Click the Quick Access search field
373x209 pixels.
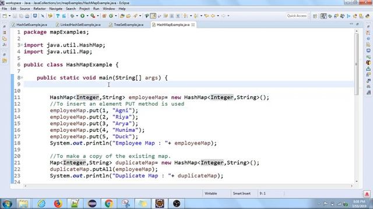pyautogui.click(x=297, y=16)
